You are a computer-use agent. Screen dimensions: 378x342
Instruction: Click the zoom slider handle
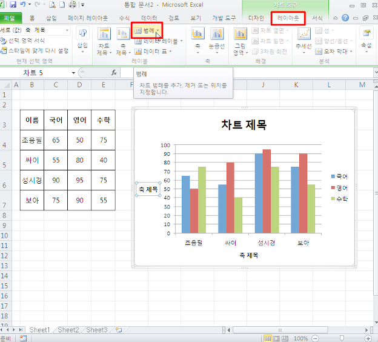click(342, 338)
